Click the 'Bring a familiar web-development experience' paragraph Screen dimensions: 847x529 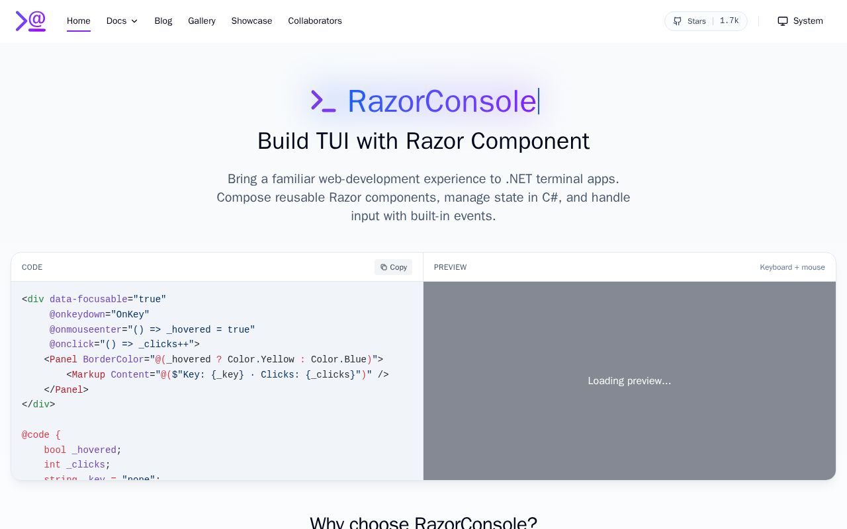click(x=423, y=198)
